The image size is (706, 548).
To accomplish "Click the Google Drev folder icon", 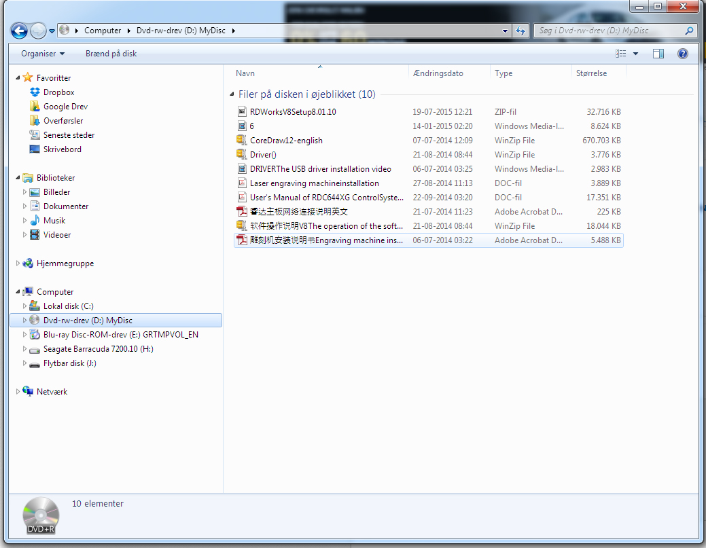I will (x=35, y=107).
